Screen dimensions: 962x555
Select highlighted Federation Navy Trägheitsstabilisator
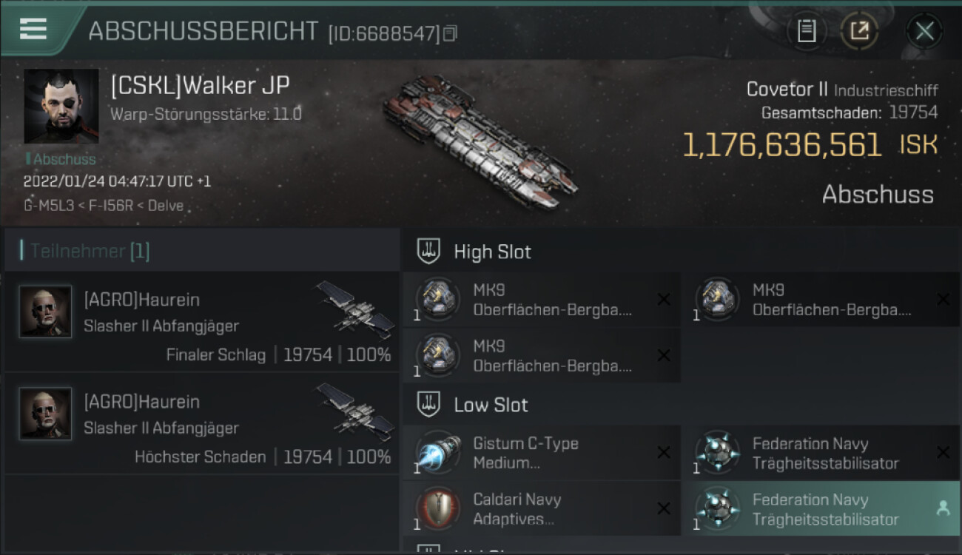tap(821, 509)
